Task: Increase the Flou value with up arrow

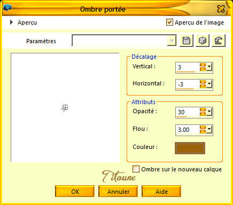Action: 203,128
